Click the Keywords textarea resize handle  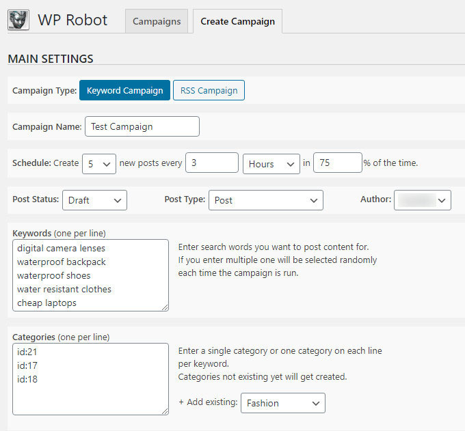click(x=164, y=307)
